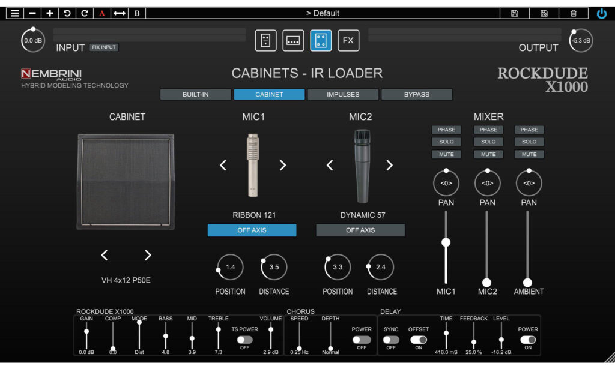Click the Nembrini Audio logo
This screenshot has width=615, height=369.
52,74
